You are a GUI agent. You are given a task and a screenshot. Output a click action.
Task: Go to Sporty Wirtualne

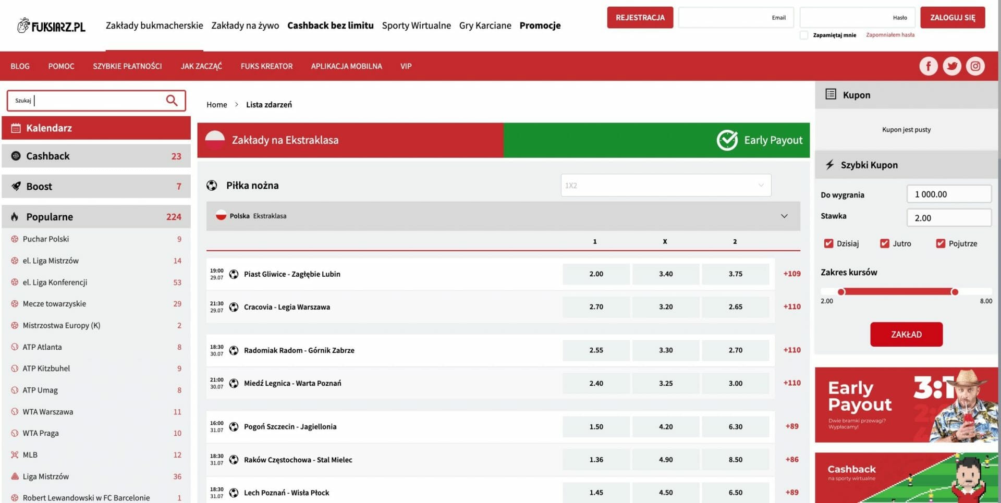[416, 26]
